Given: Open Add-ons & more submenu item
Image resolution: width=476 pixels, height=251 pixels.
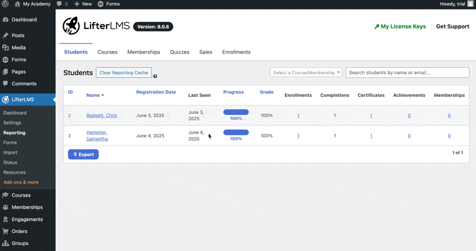Looking at the screenshot, I should (21, 182).
